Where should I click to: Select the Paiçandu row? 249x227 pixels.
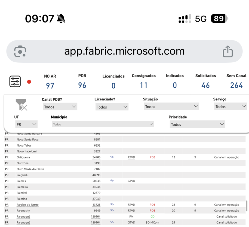[125, 175]
